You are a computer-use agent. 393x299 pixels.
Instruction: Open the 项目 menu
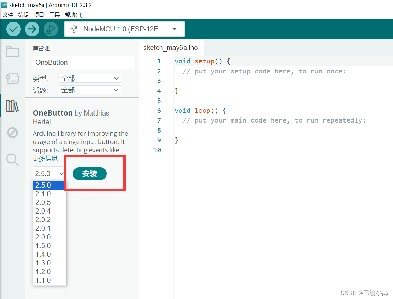tap(38, 15)
